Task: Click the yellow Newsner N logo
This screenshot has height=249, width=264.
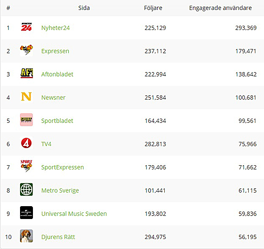Action: coord(26,97)
